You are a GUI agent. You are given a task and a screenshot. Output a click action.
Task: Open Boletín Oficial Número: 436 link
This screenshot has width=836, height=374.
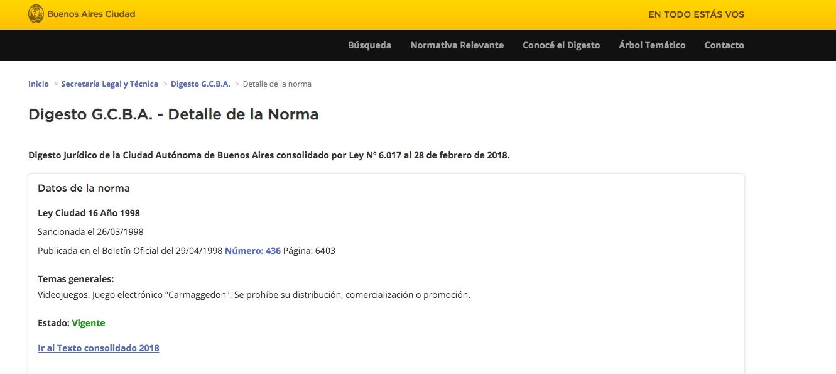click(252, 251)
